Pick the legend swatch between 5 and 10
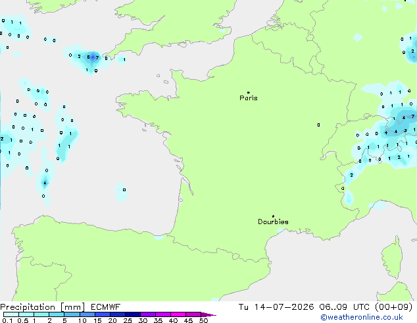Viewport: 417px width, 323px height. (72, 314)
